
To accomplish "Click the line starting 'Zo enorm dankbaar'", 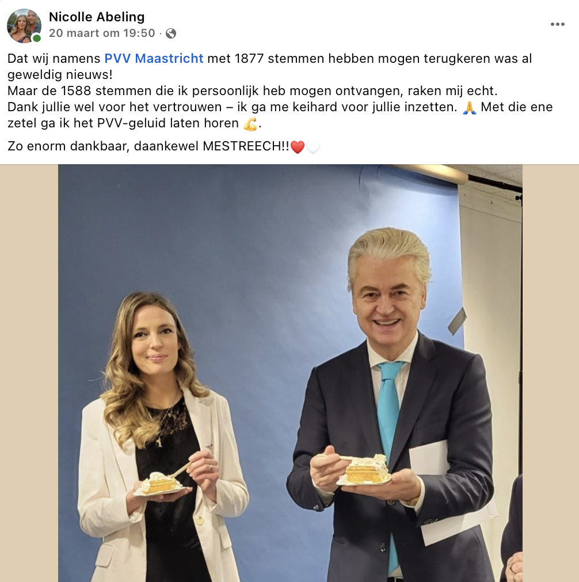I will 163,146.
